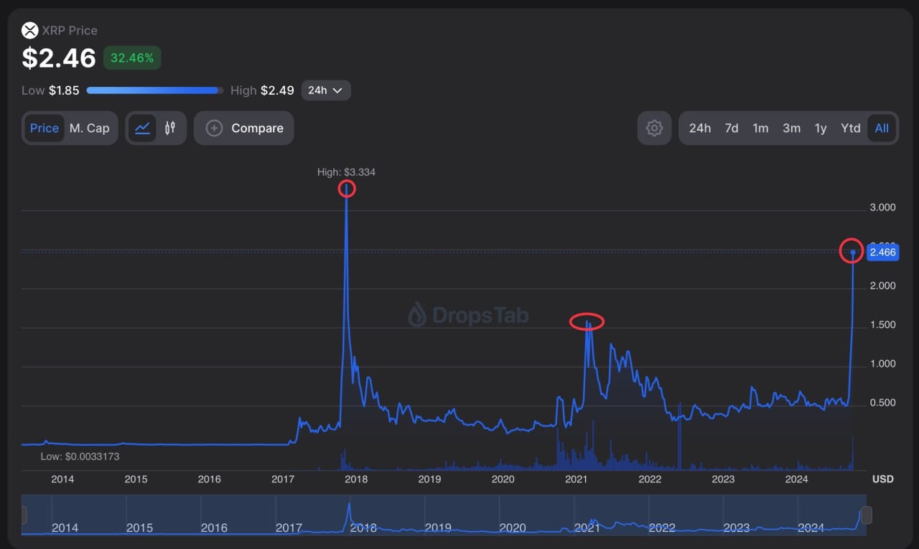Select the M. Cap toggle

90,128
